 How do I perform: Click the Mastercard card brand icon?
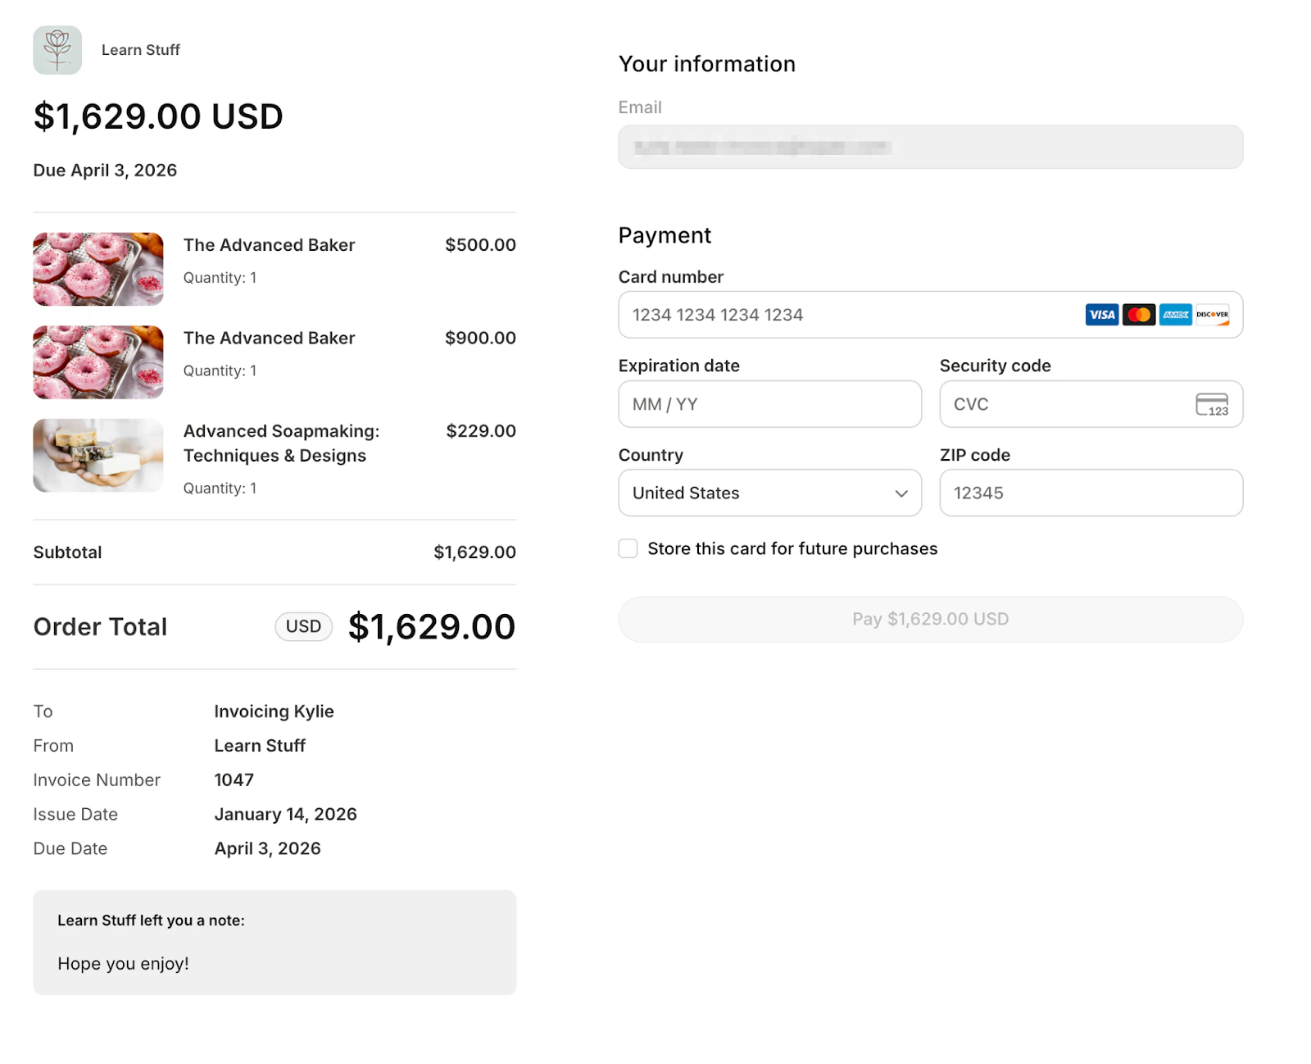click(1138, 315)
